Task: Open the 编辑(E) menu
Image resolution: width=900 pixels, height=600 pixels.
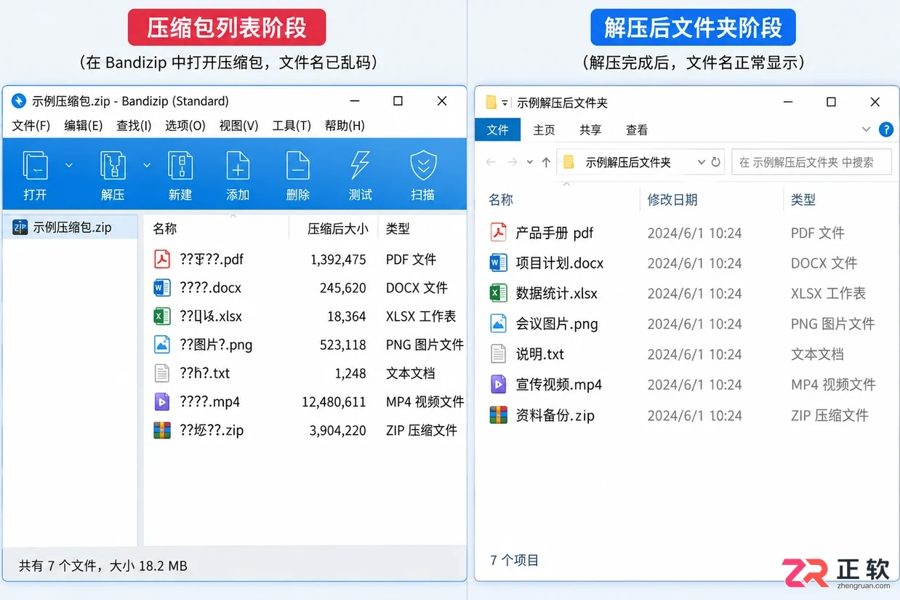Action: click(84, 126)
